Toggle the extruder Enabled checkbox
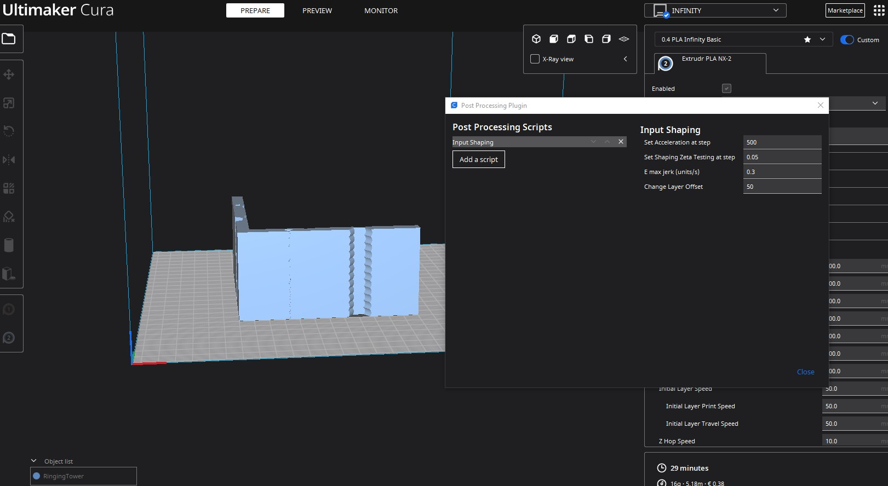The height and width of the screenshot is (486, 888). coord(726,89)
